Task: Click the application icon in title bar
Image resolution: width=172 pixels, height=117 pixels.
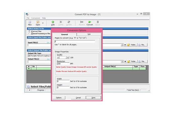Action: coord(27,14)
